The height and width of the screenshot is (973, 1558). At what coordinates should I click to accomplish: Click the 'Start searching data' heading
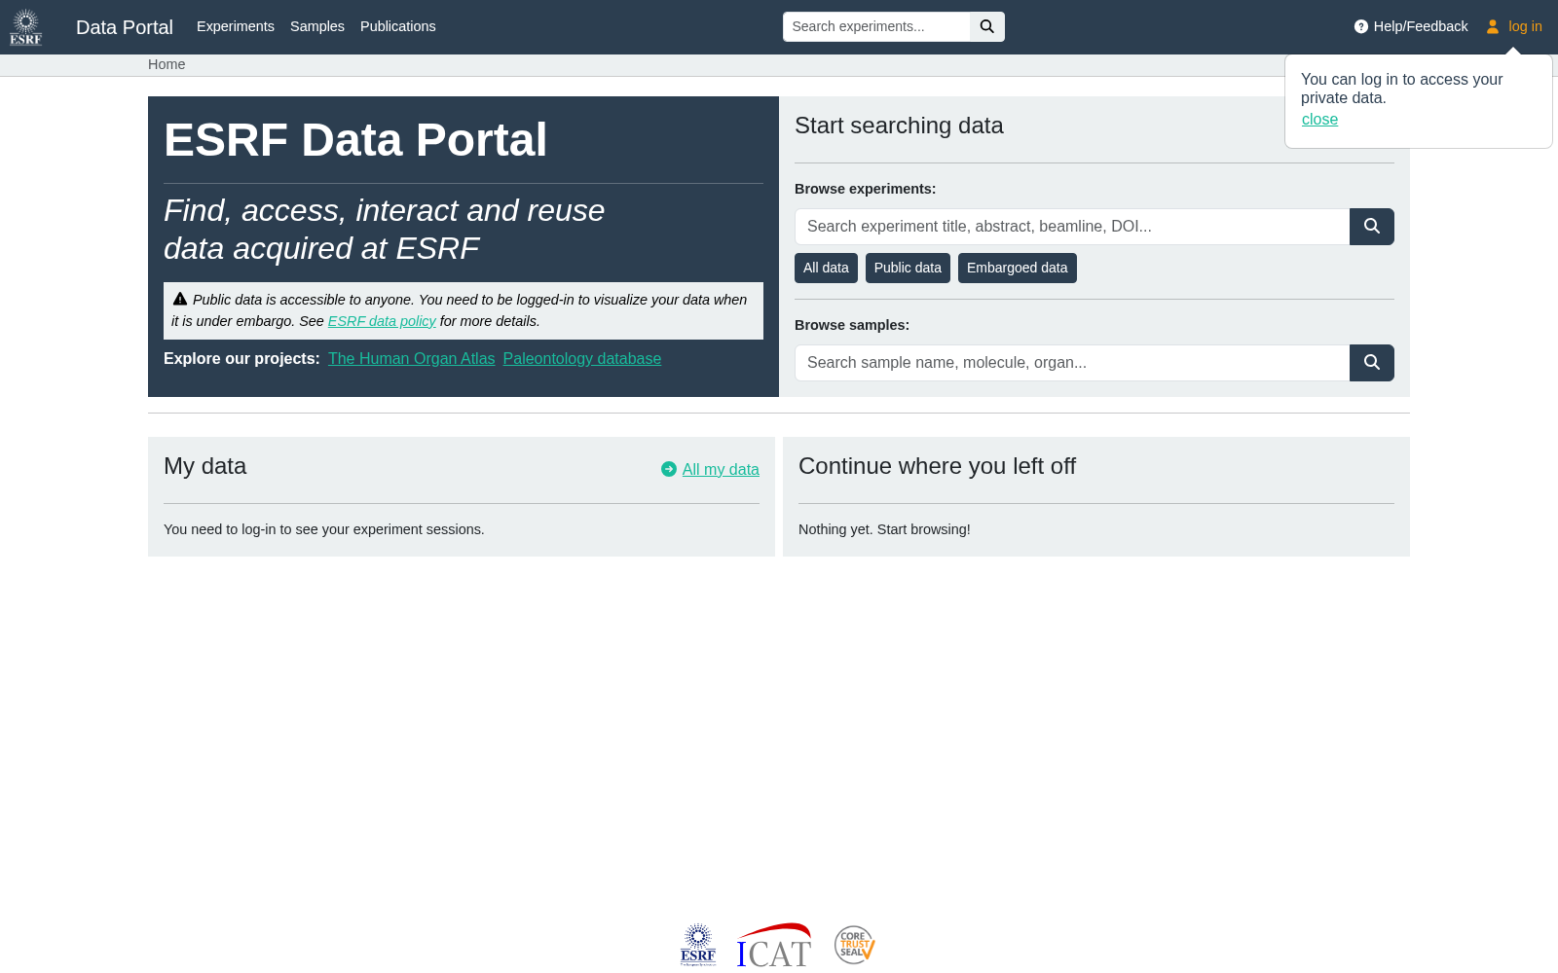point(899,126)
